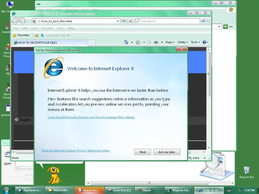
Task: Go back using IE Back arrow
Action: pyautogui.click(x=15, y=21)
